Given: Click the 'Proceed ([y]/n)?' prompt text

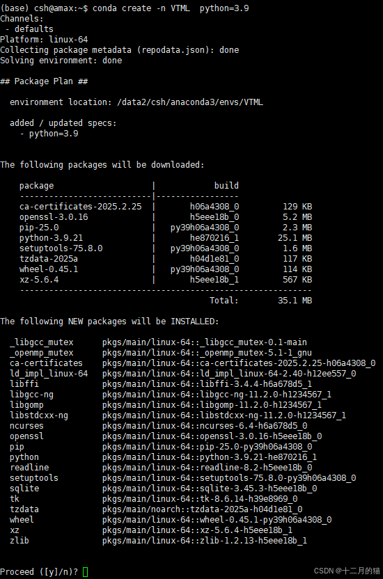Looking at the screenshot, I should point(39,572).
